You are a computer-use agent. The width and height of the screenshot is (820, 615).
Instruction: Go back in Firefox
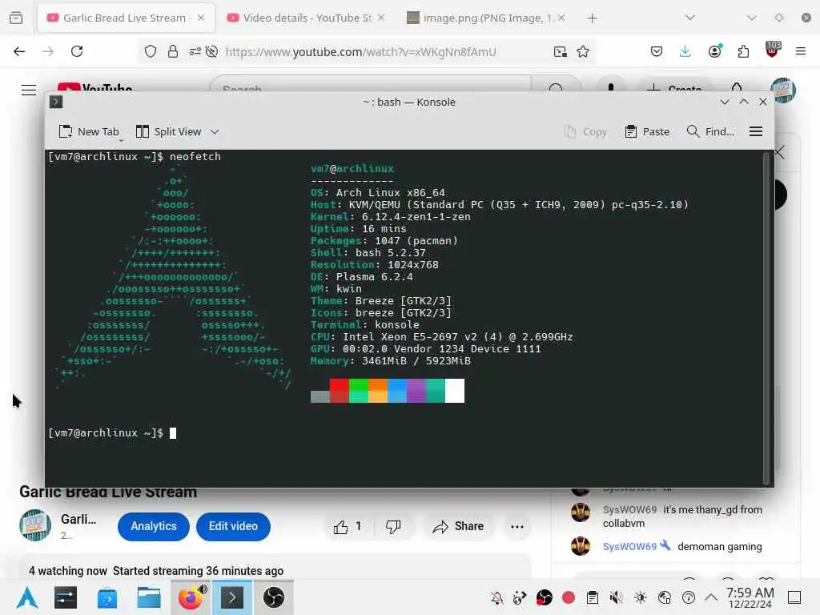tap(19, 51)
